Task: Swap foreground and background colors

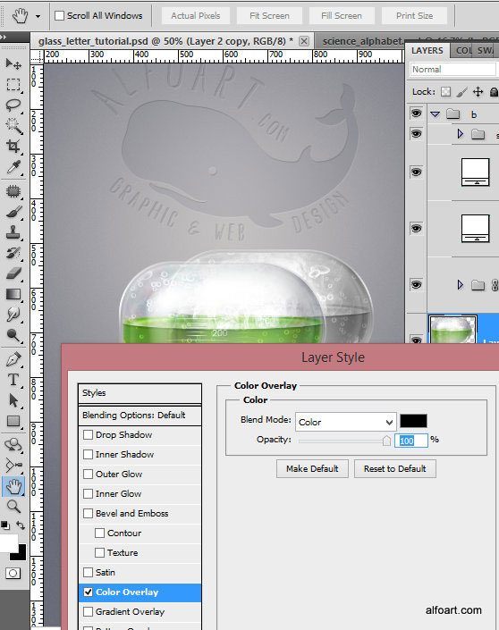Action: pyautogui.click(x=21, y=525)
